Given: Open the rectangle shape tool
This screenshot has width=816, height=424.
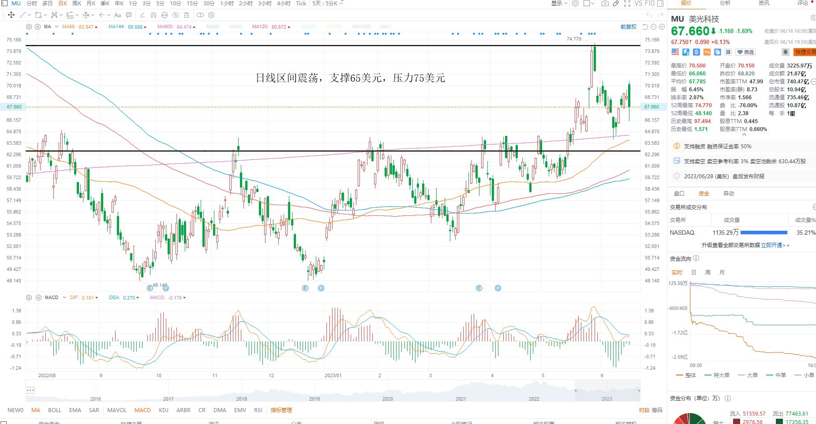Looking at the screenshot, I should pos(38,15).
